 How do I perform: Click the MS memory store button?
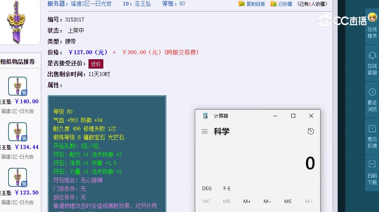(x=288, y=201)
